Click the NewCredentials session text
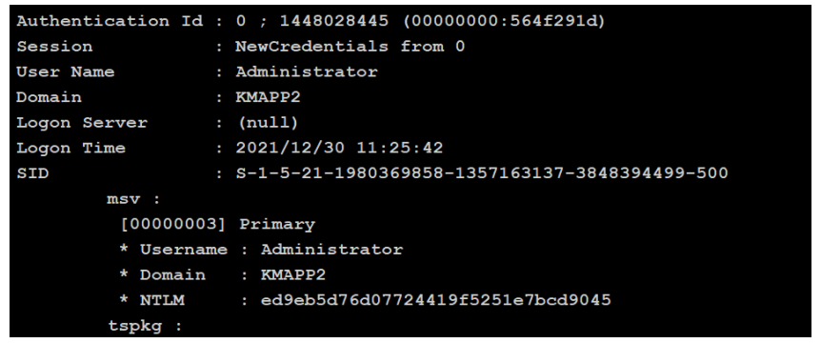The image size is (821, 343). pos(312,46)
